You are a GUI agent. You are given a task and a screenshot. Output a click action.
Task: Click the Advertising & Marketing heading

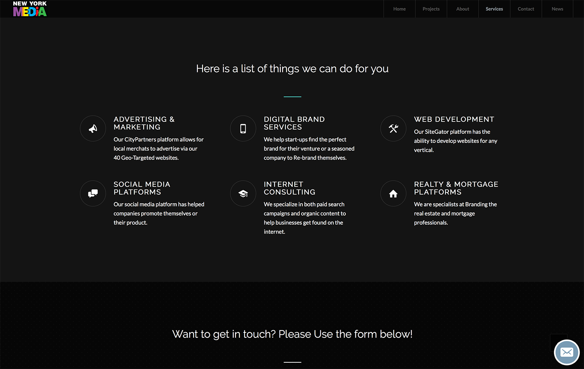[x=144, y=123]
